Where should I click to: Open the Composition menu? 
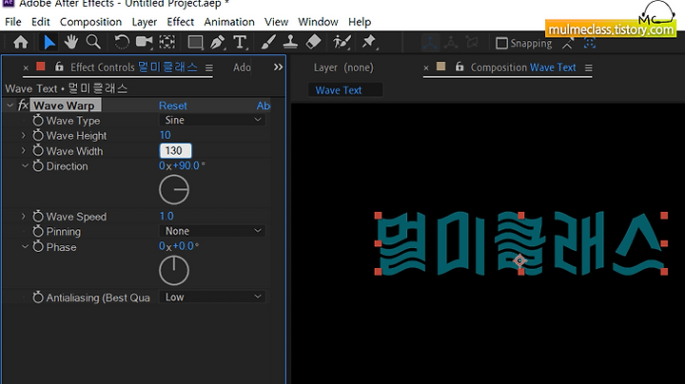[91, 22]
